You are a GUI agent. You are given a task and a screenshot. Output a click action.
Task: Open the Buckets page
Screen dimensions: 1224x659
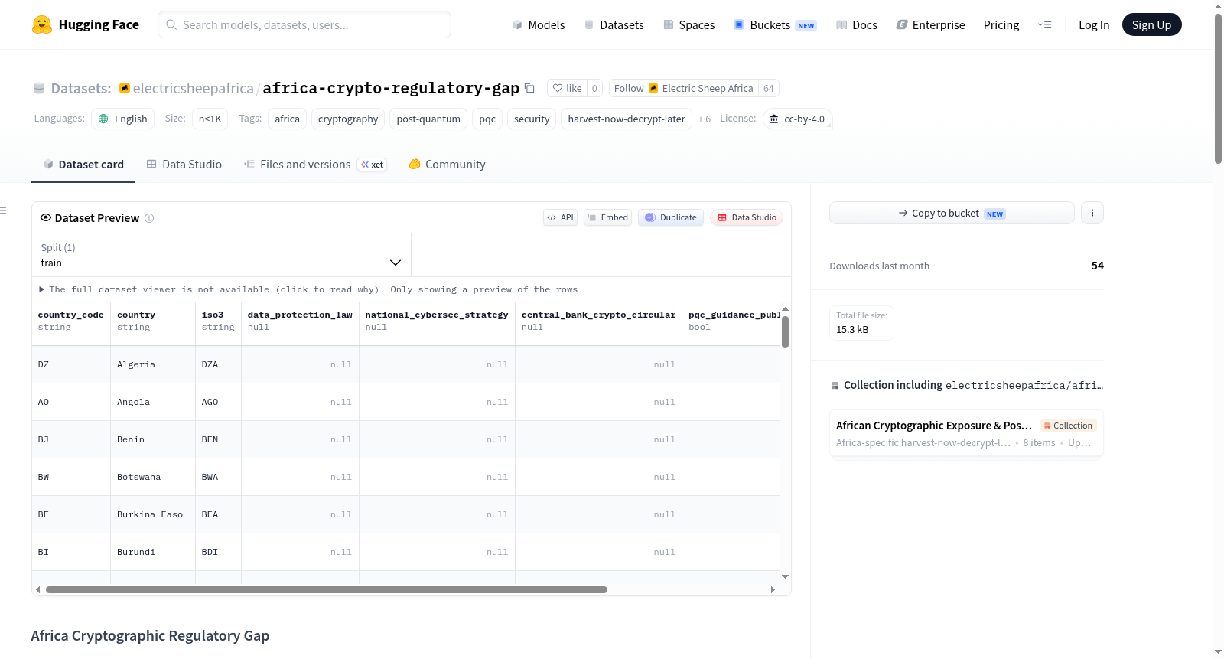(775, 24)
